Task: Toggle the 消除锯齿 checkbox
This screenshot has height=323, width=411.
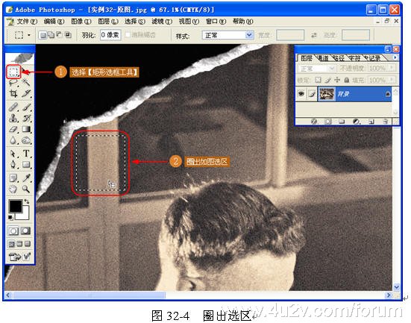Action: [x=128, y=35]
